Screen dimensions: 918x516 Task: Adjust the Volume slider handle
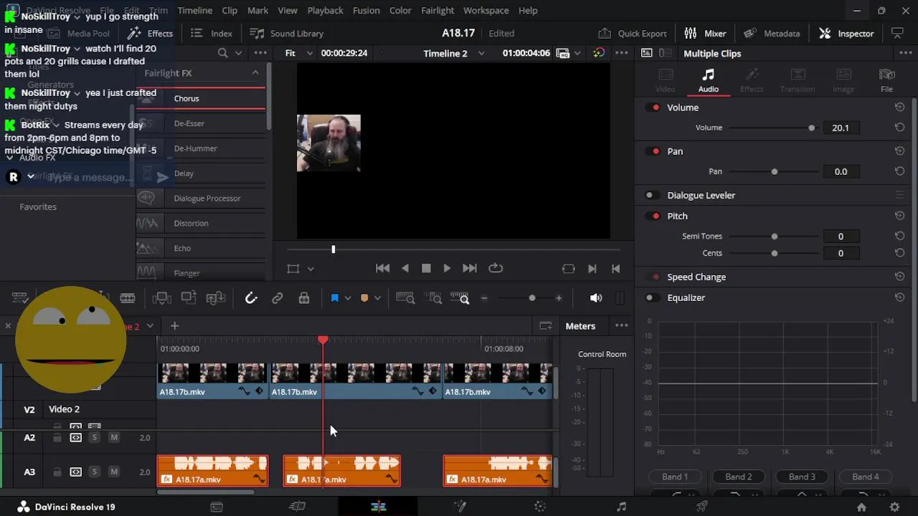(x=811, y=128)
